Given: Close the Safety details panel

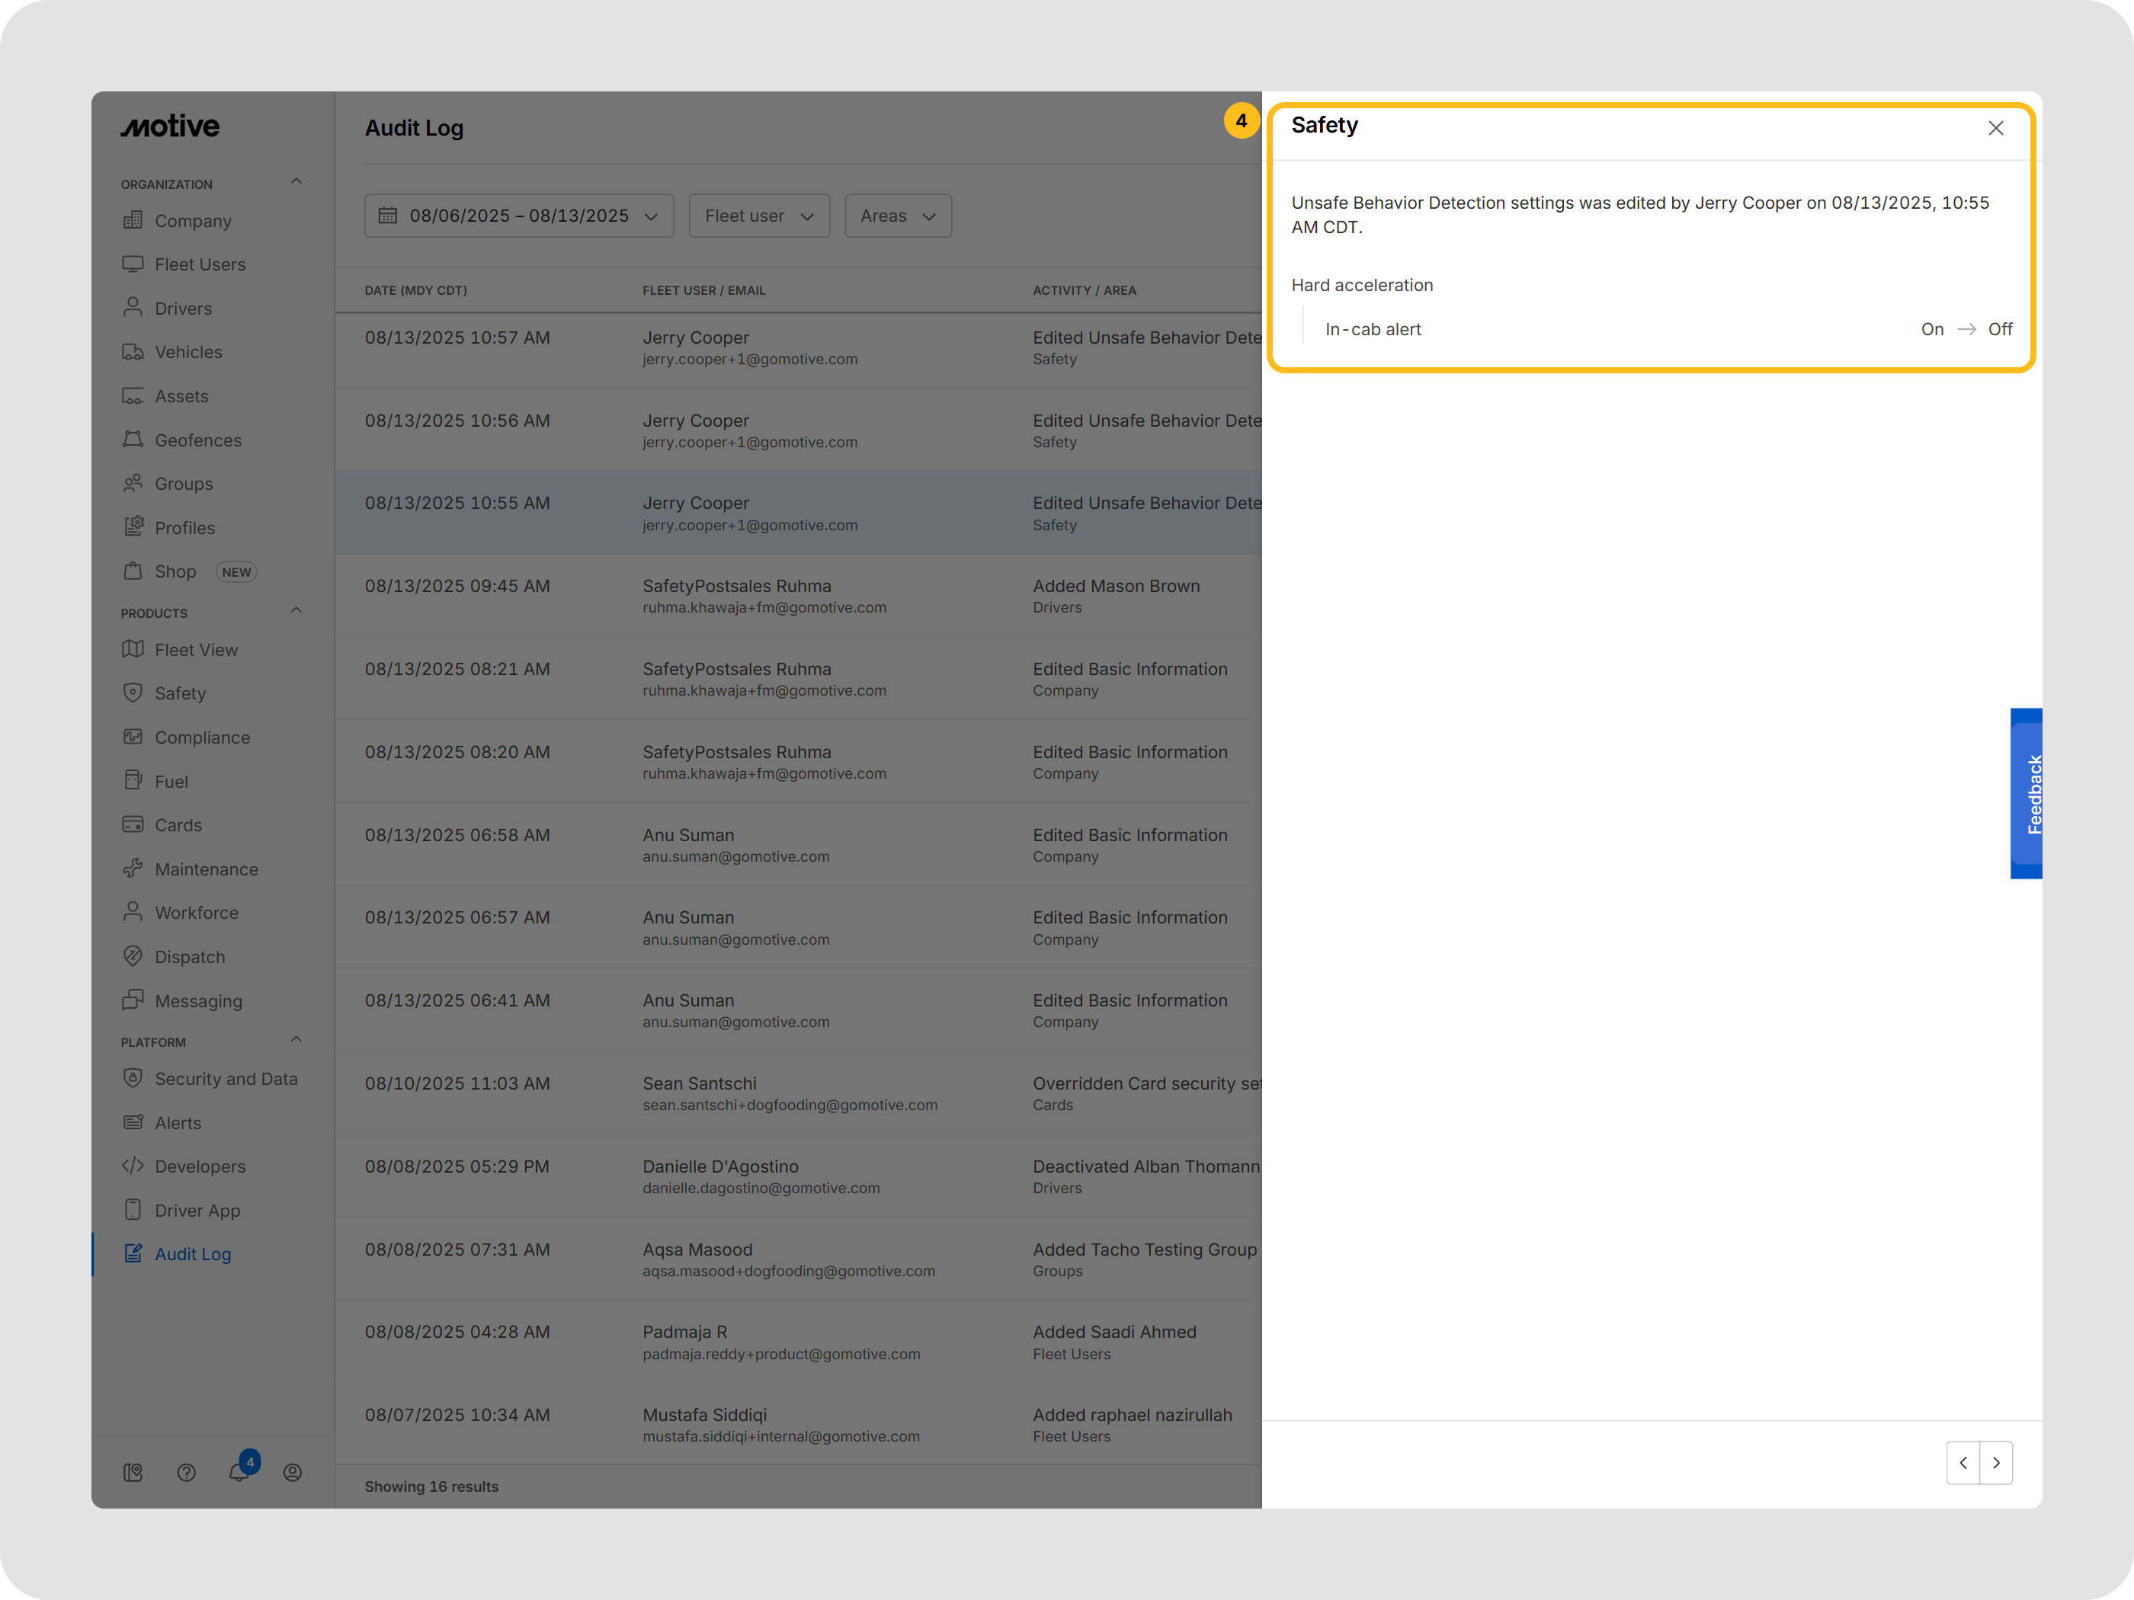Looking at the screenshot, I should [1995, 128].
